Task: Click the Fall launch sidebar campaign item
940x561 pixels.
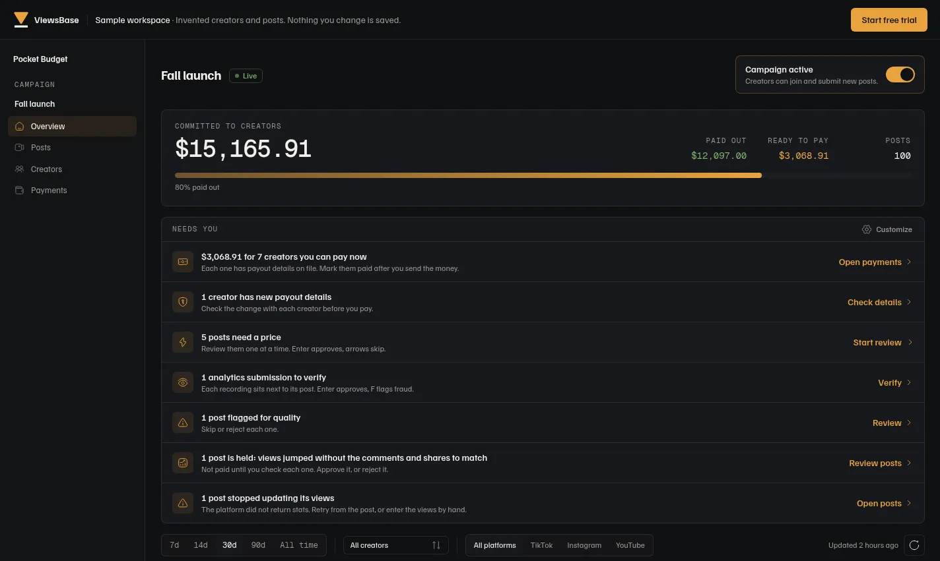Action: (x=35, y=104)
